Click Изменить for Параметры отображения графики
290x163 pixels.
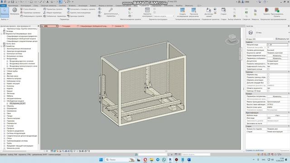pos(277,58)
